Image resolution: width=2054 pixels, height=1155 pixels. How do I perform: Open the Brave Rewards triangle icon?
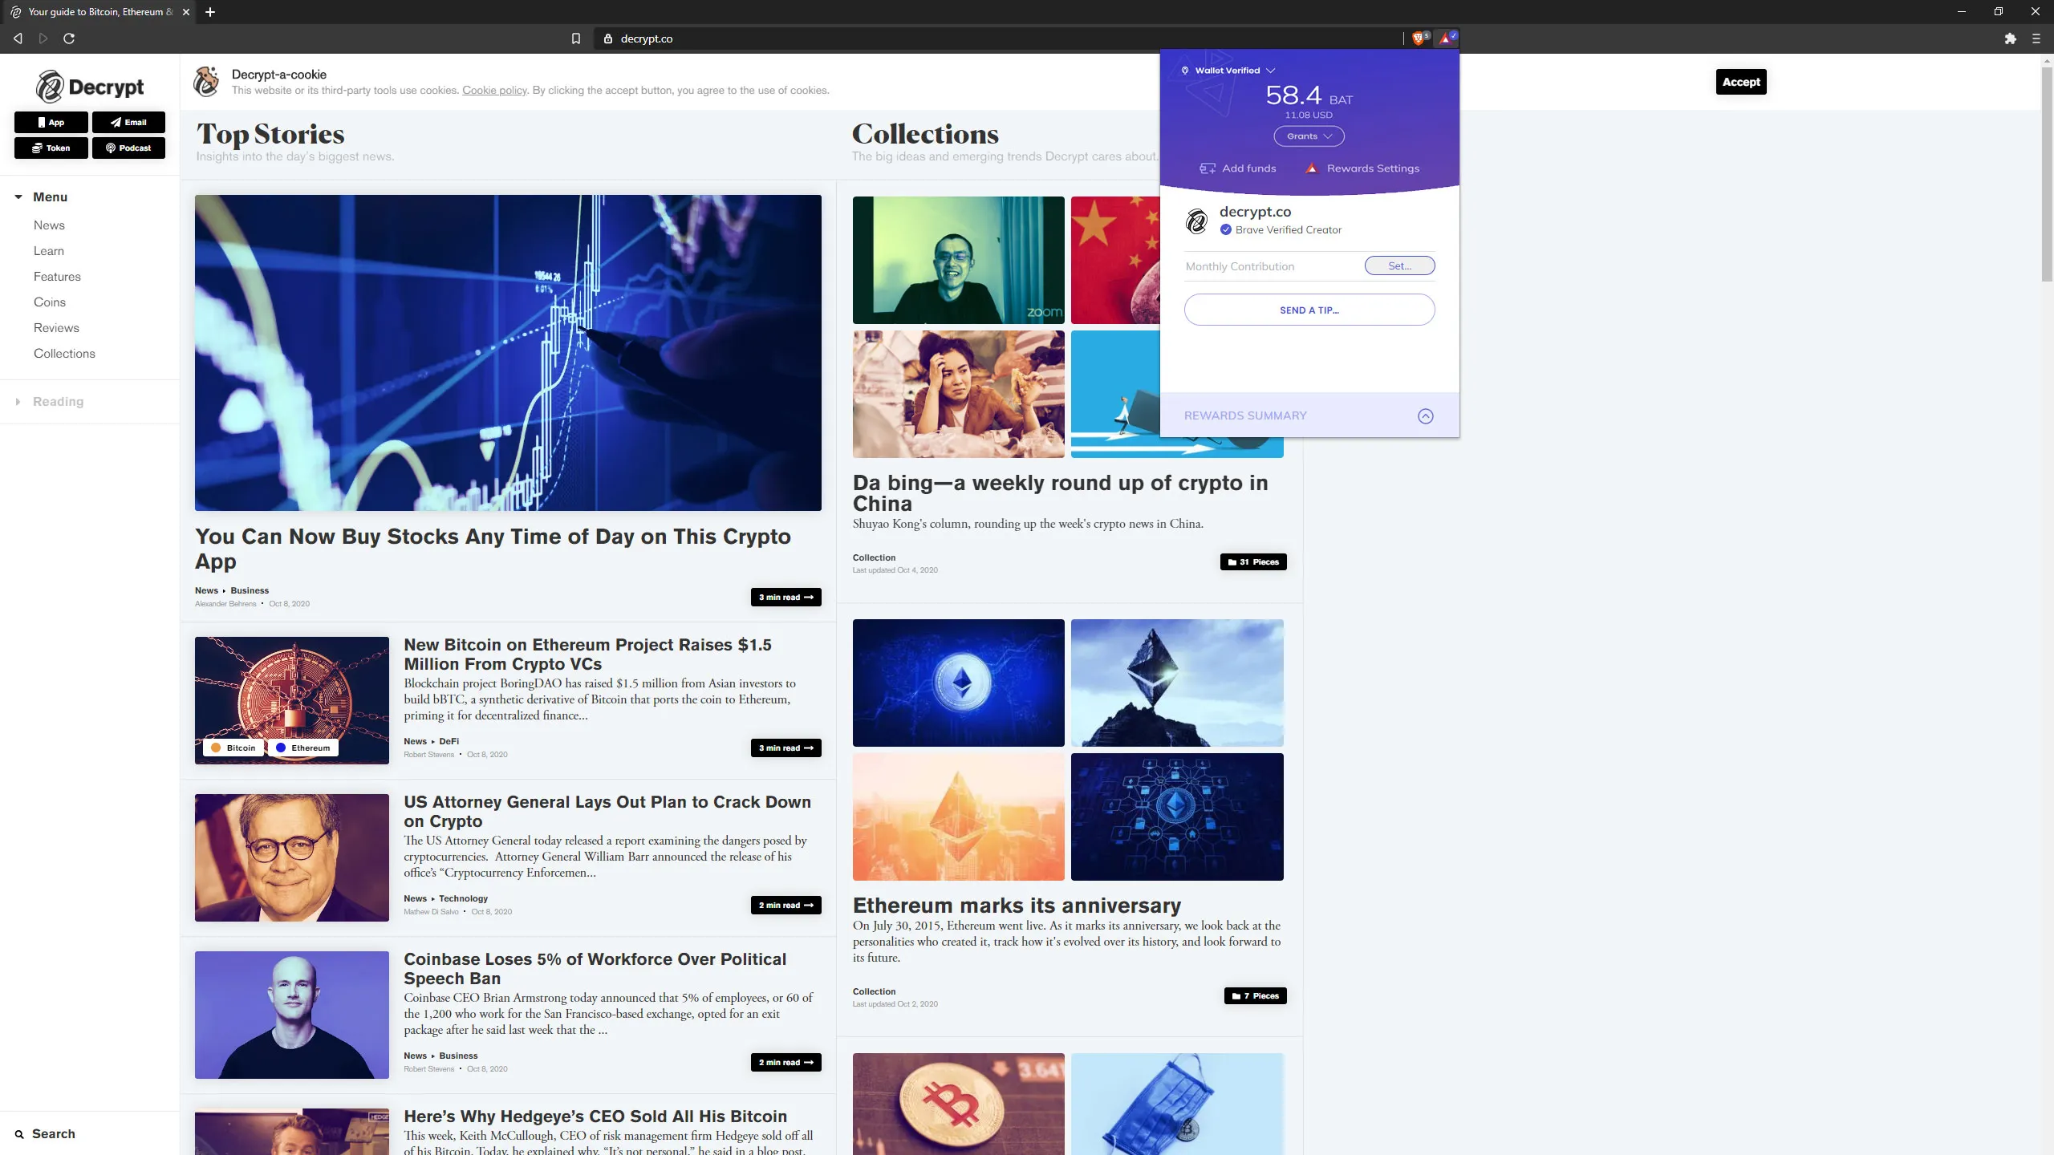[1446, 38]
